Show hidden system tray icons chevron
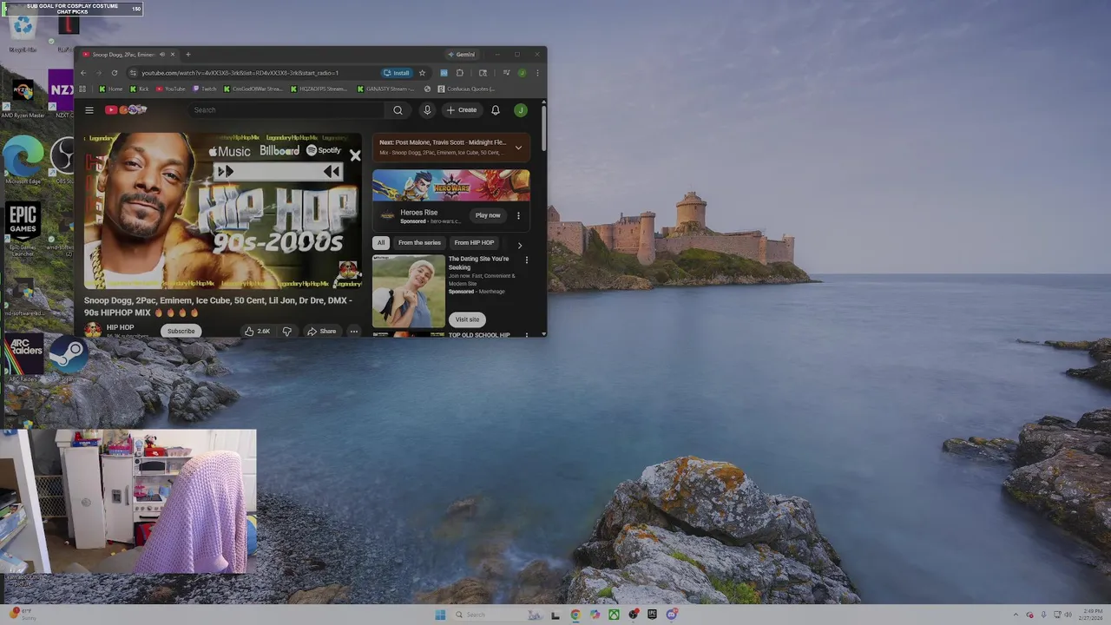Image resolution: width=1111 pixels, height=625 pixels. (1017, 615)
